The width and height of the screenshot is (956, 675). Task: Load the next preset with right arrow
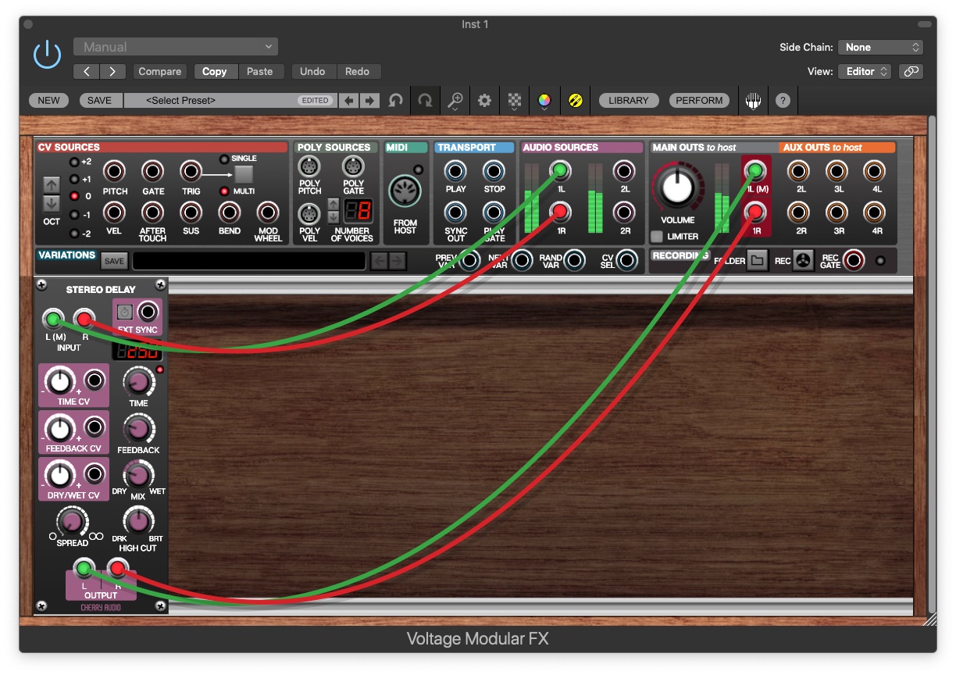tap(370, 101)
